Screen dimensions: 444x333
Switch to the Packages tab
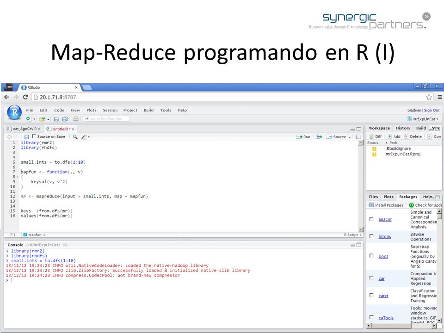[408, 197]
